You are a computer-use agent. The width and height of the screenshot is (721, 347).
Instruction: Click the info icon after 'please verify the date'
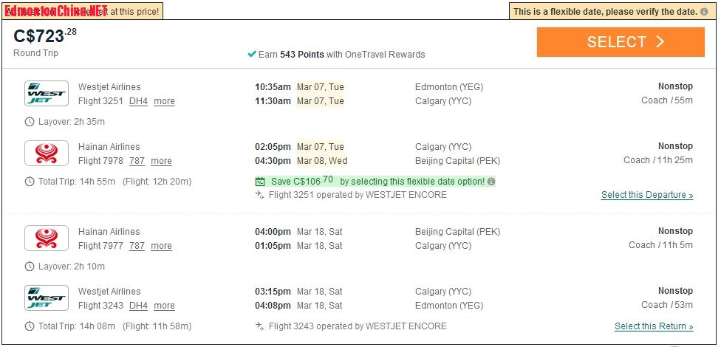click(x=704, y=11)
